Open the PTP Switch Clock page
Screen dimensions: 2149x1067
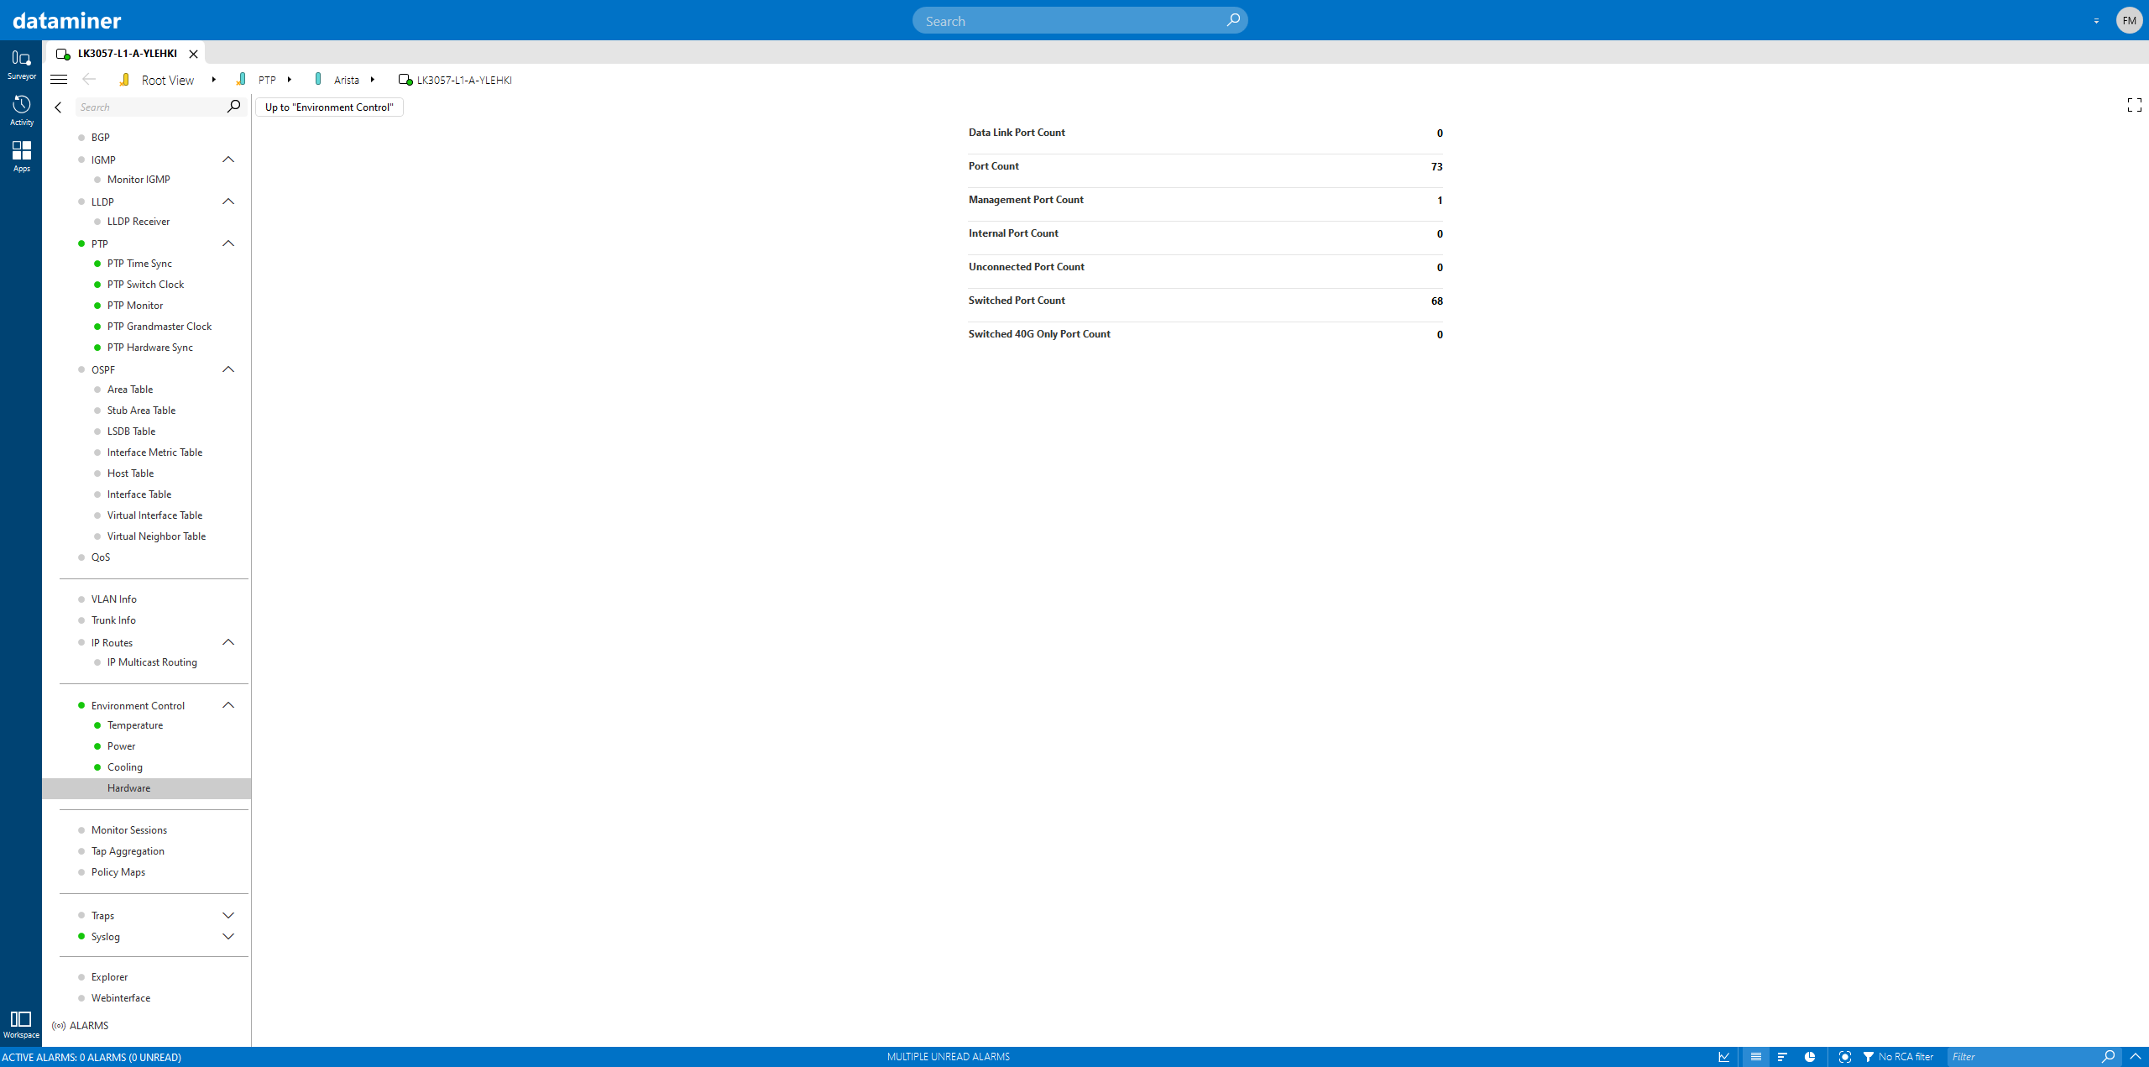145,285
